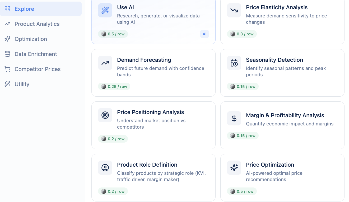Screen dimensions: 349x202
Task: Navigate to the Optimization section
Action: [x=30, y=39]
